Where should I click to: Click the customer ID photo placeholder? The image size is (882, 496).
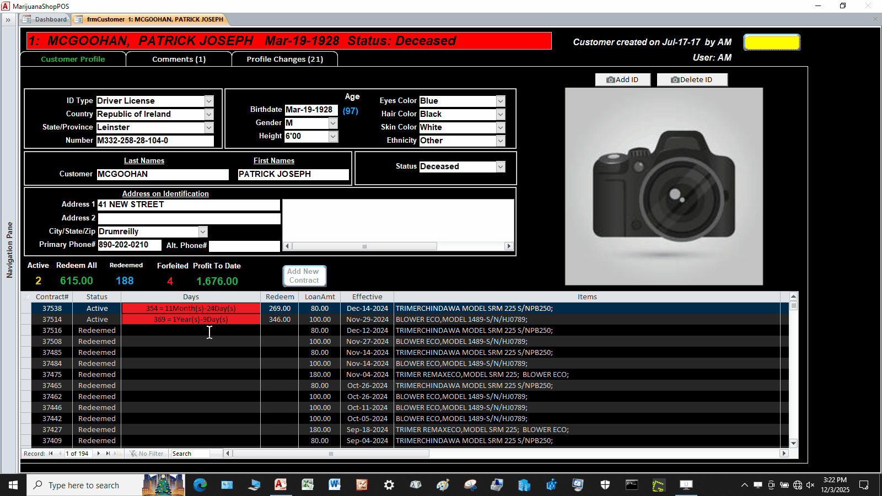tap(664, 186)
